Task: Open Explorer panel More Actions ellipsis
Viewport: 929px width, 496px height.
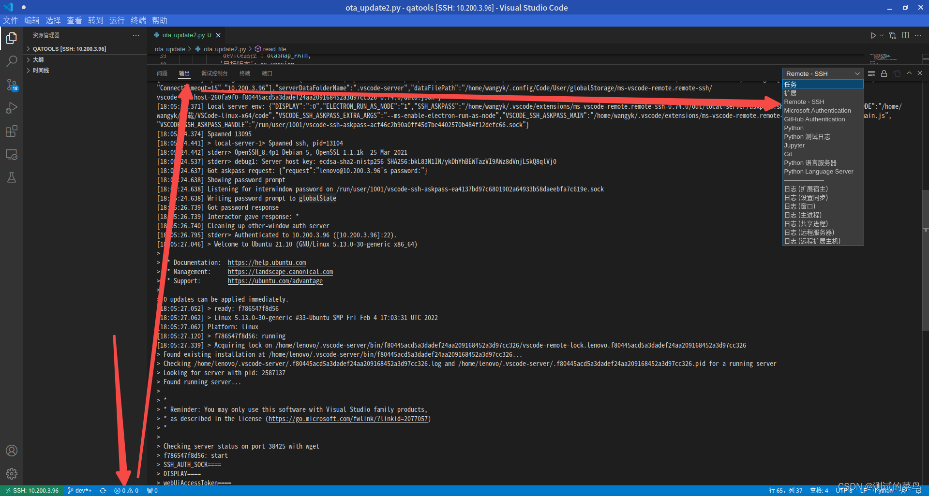Action: pyautogui.click(x=136, y=35)
